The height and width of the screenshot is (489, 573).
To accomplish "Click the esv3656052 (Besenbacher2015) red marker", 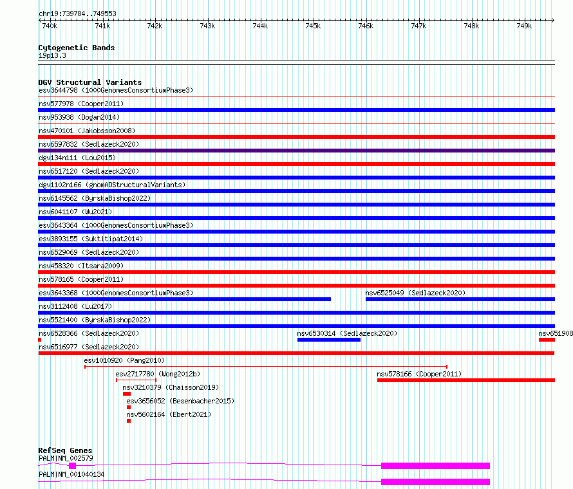I will point(129,407).
